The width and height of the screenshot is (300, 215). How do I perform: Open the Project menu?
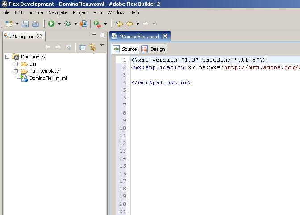coord(80,12)
